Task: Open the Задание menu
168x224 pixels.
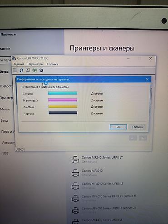Action: 19,64
